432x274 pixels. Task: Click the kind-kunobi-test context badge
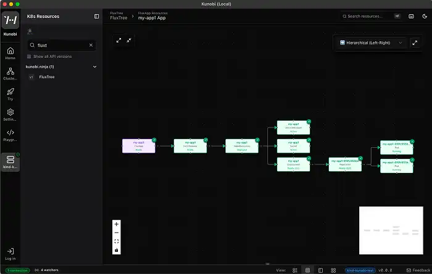coord(360,270)
